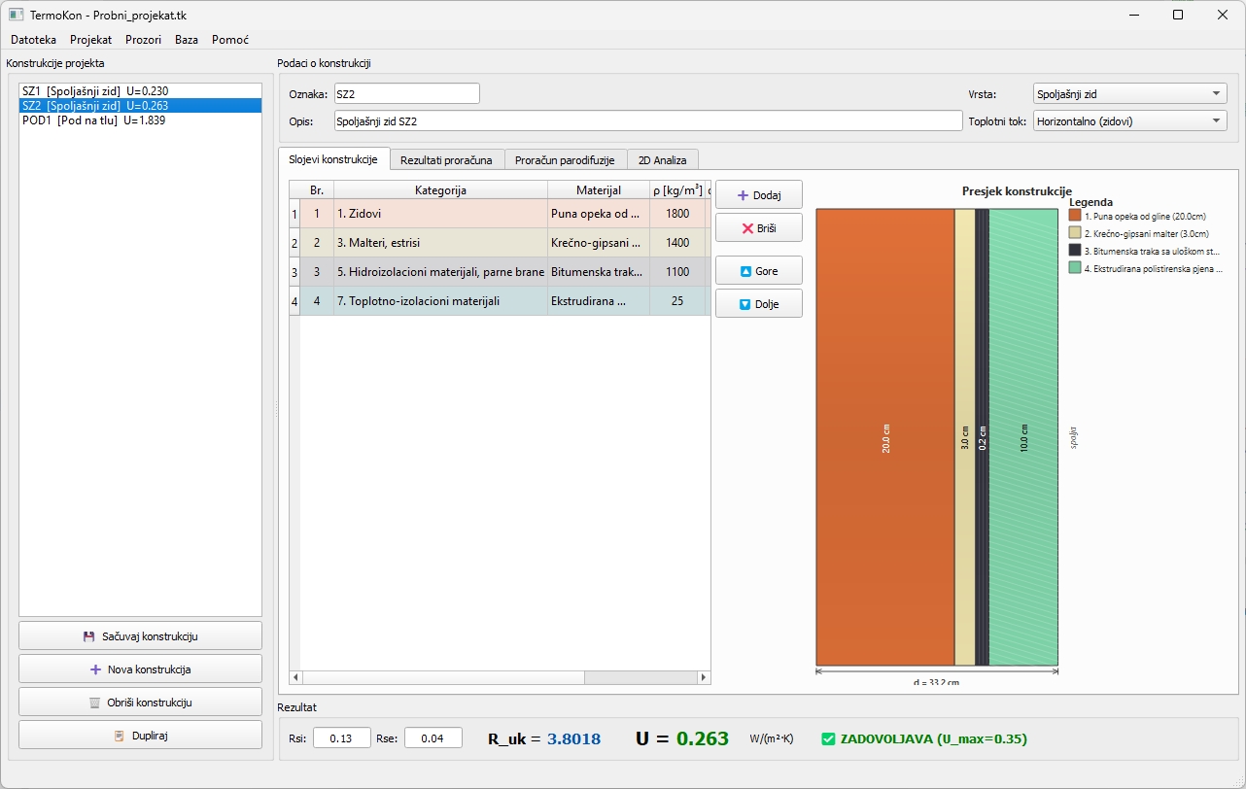Click the green Ekstrudirana polistirenska legend swatch

point(1075,267)
